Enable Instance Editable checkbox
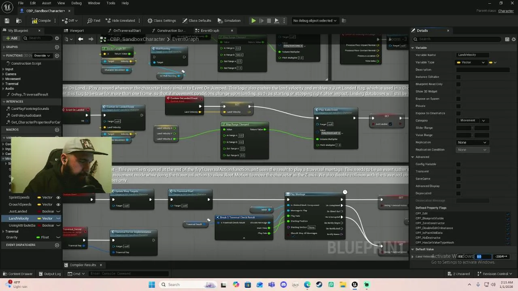 click(x=458, y=77)
